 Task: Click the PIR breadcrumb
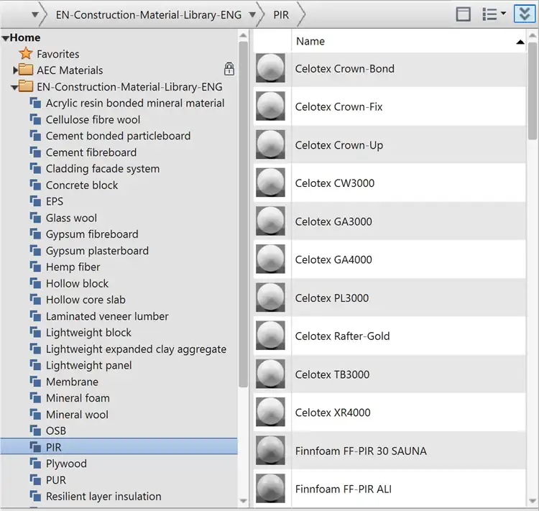coord(281,15)
